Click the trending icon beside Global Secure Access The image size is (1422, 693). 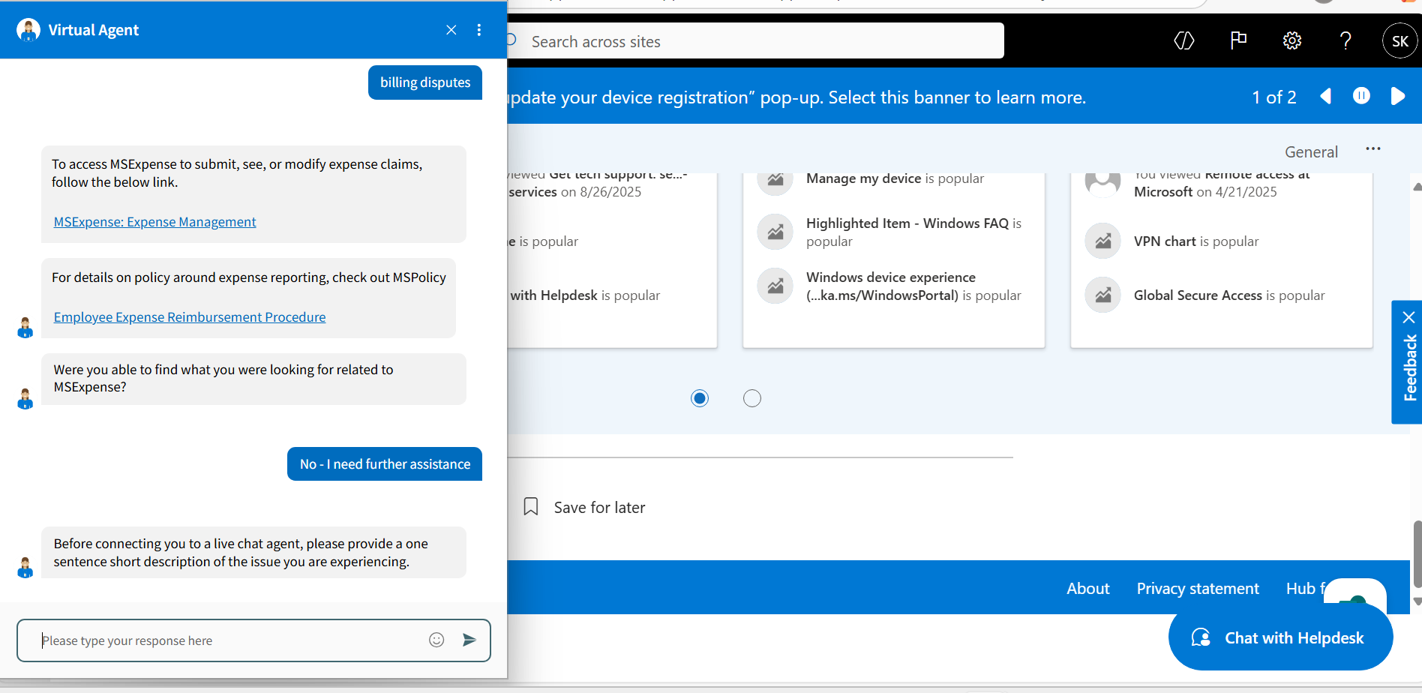pyautogui.click(x=1103, y=295)
